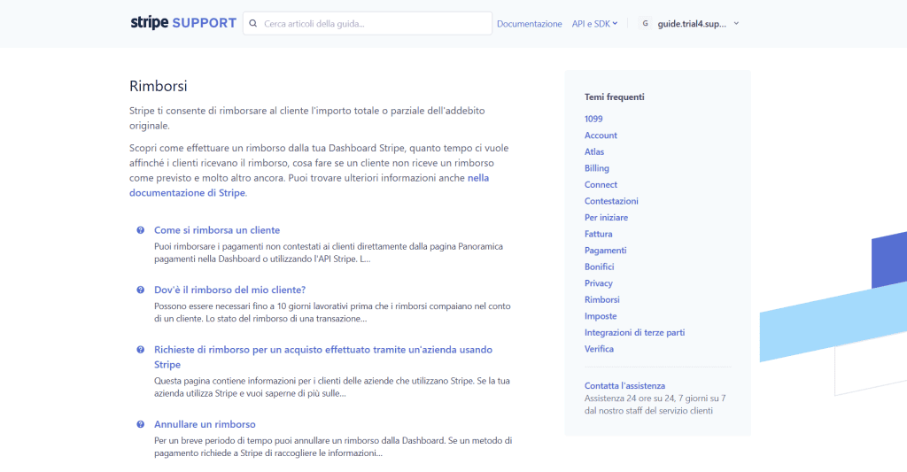The width and height of the screenshot is (907, 472).
Task: Click the Temi frequenti heading
Action: coord(615,97)
